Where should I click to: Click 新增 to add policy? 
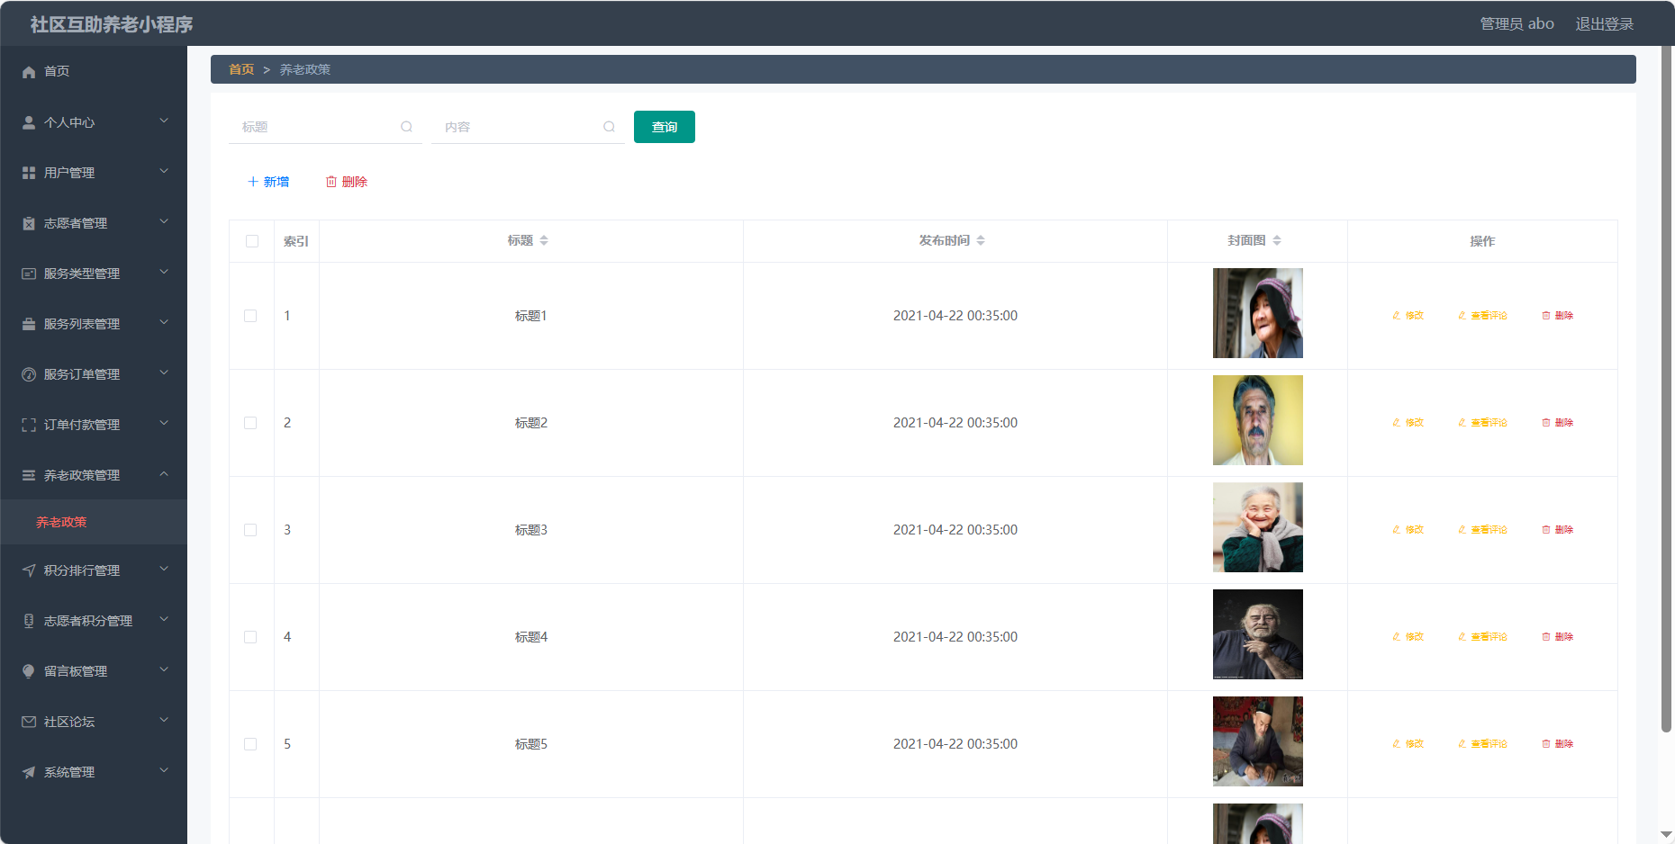pos(268,182)
